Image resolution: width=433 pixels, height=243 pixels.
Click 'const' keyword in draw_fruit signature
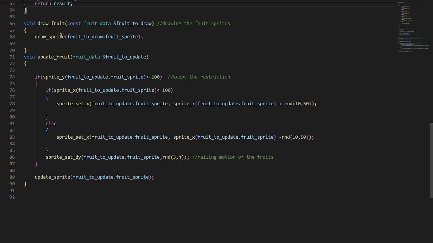coord(74,23)
